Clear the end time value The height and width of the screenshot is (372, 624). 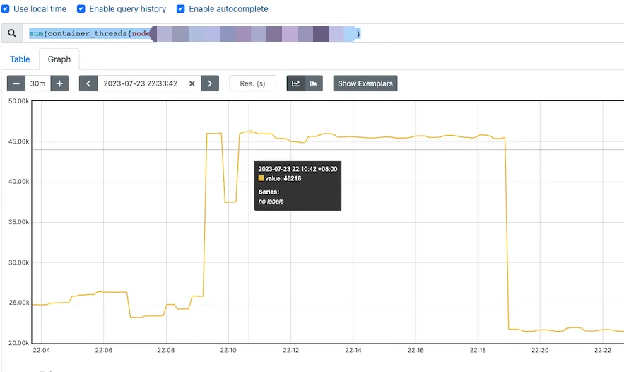coord(192,83)
